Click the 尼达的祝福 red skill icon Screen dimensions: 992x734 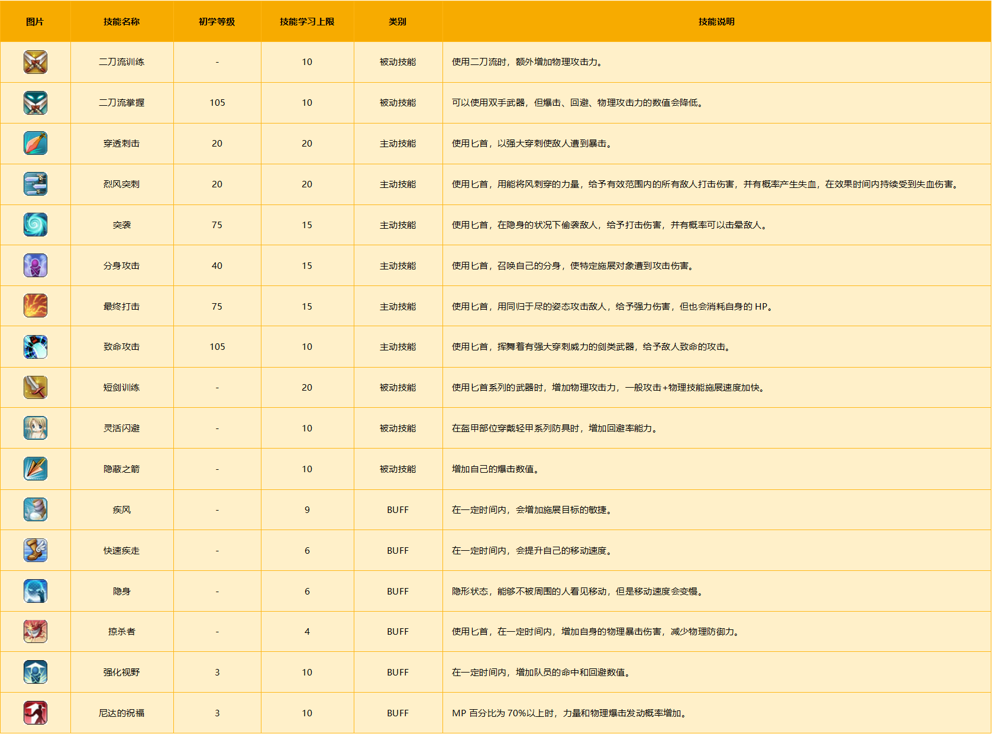coord(35,713)
